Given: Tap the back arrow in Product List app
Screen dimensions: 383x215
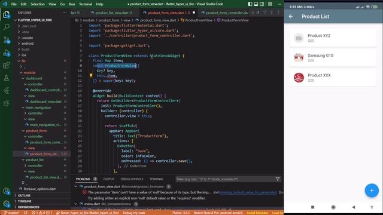Looking at the screenshot, I should 291,16.
